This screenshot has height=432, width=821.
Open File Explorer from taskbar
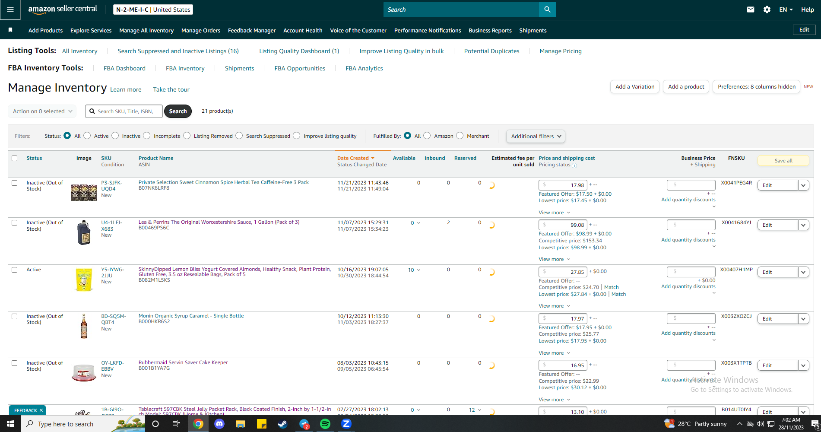click(x=241, y=424)
